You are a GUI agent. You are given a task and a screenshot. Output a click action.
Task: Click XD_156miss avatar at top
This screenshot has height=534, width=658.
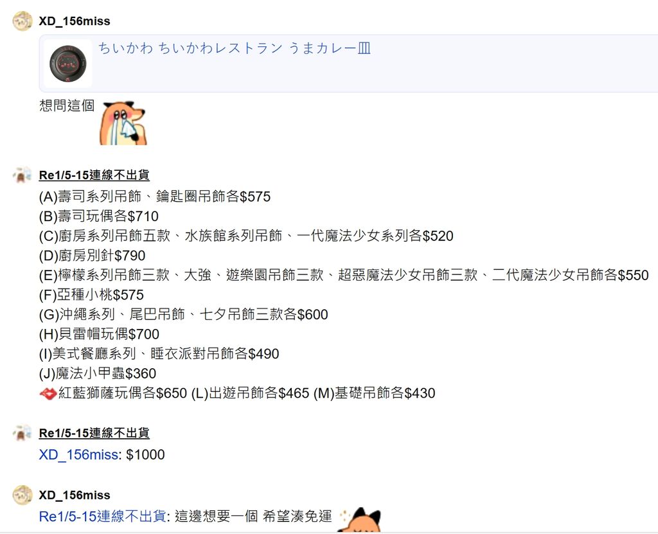[22, 21]
